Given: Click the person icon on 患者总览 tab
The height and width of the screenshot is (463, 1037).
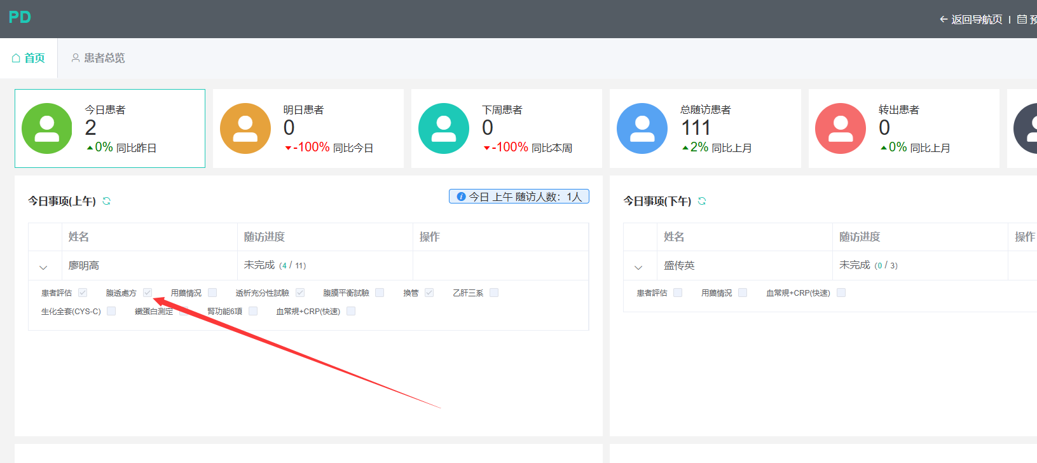Looking at the screenshot, I should tap(76, 58).
